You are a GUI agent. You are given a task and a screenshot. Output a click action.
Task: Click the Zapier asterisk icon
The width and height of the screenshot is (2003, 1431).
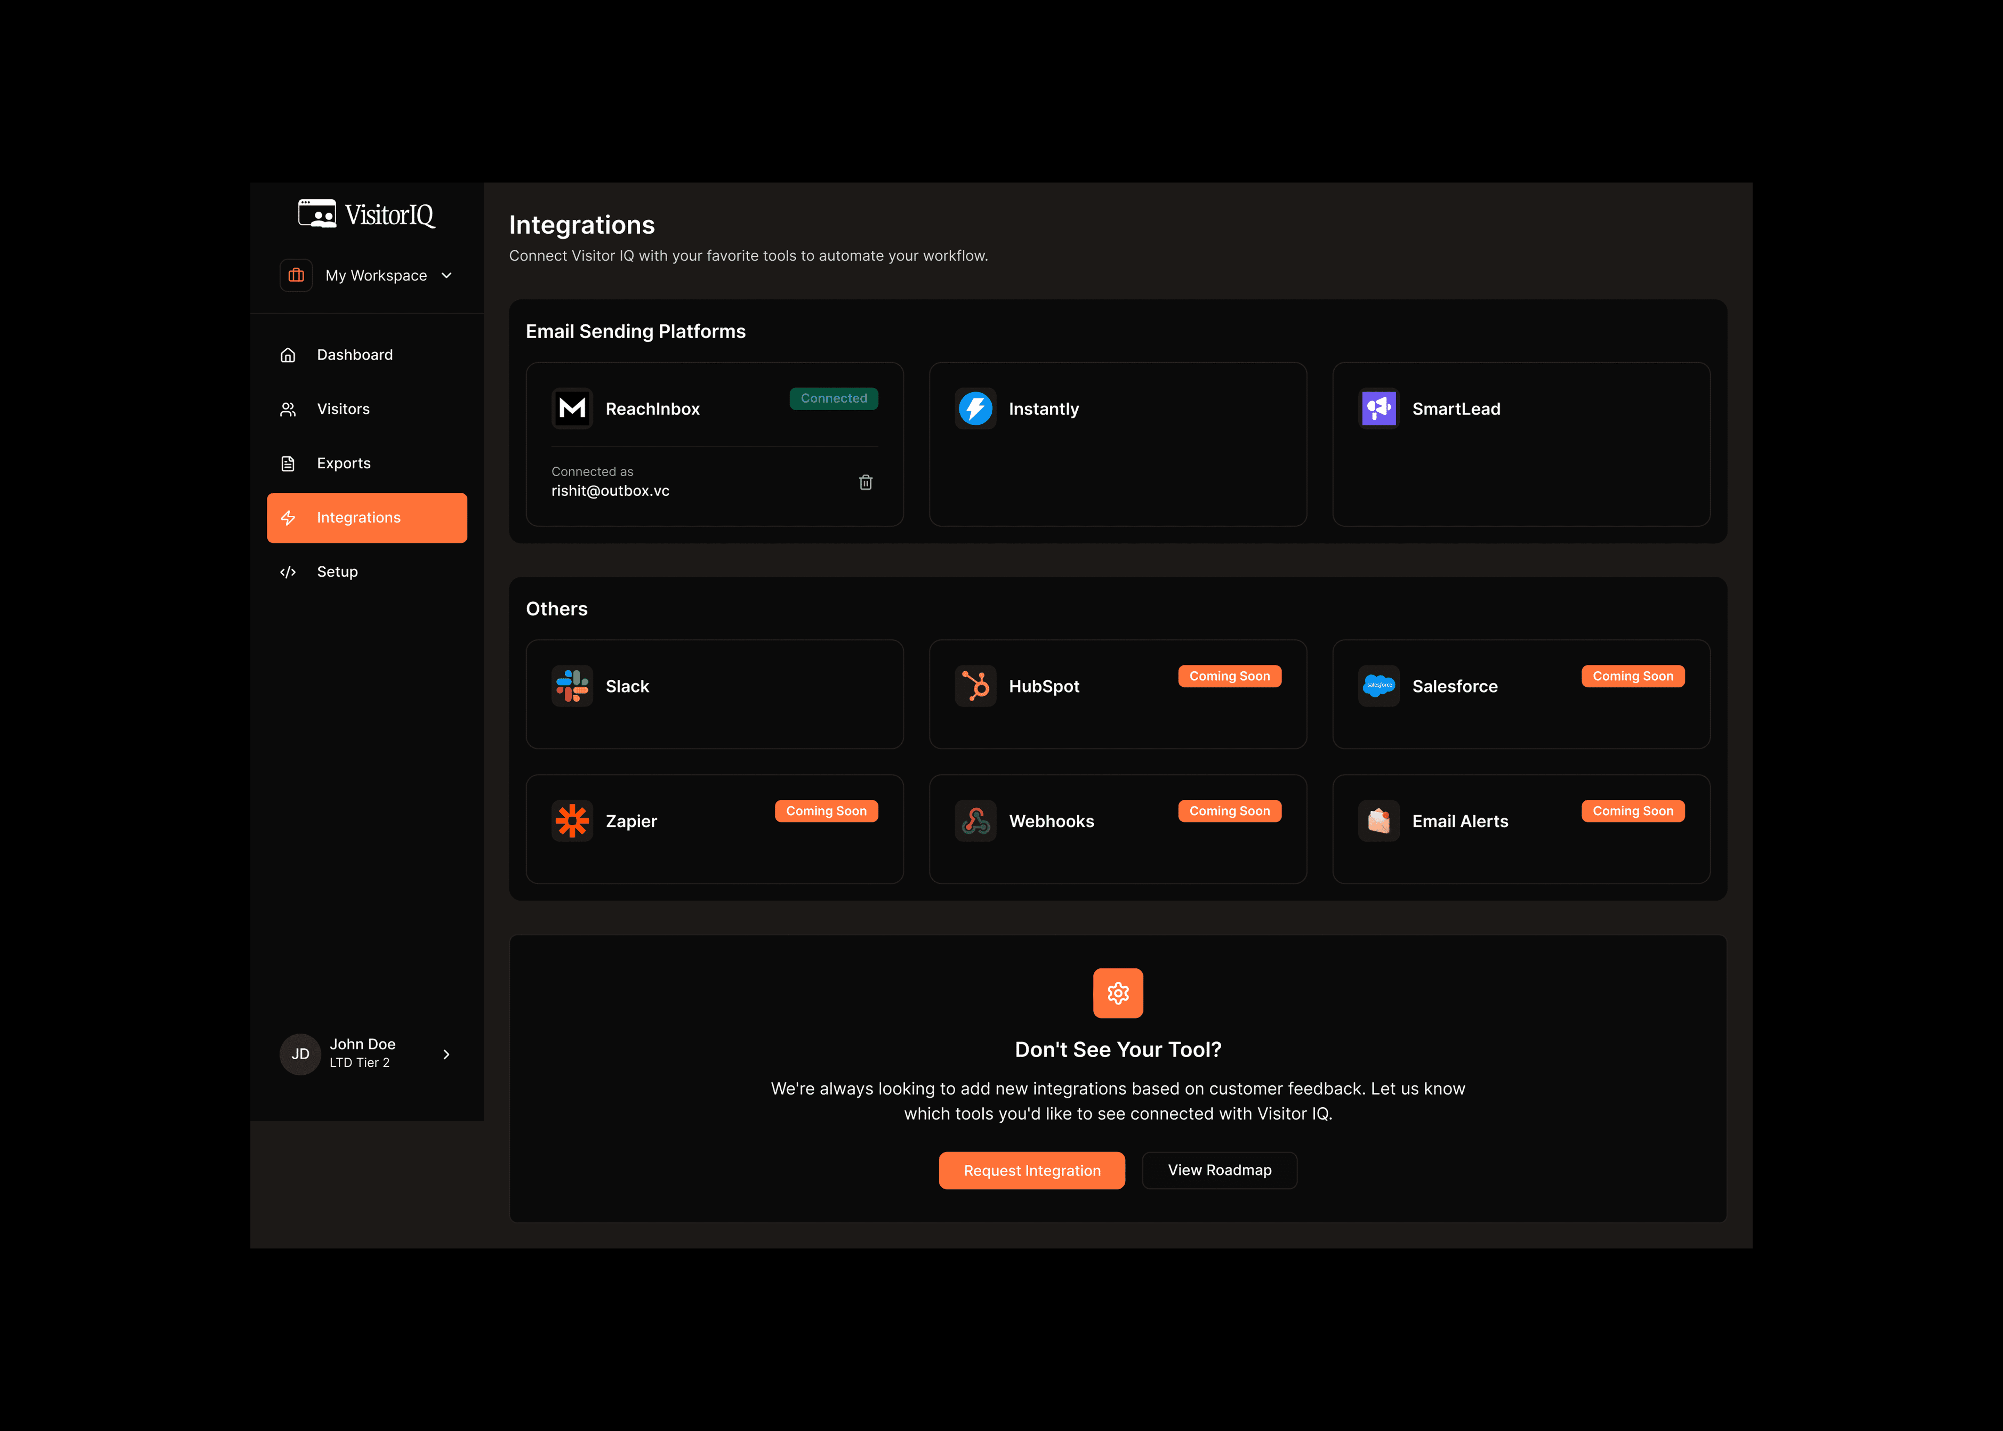pyautogui.click(x=572, y=820)
